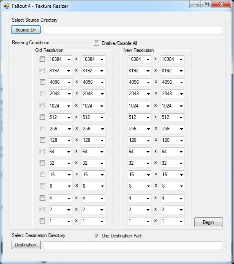Tick the 512 x 512 row checkbox
234x264 pixels.
(42, 117)
